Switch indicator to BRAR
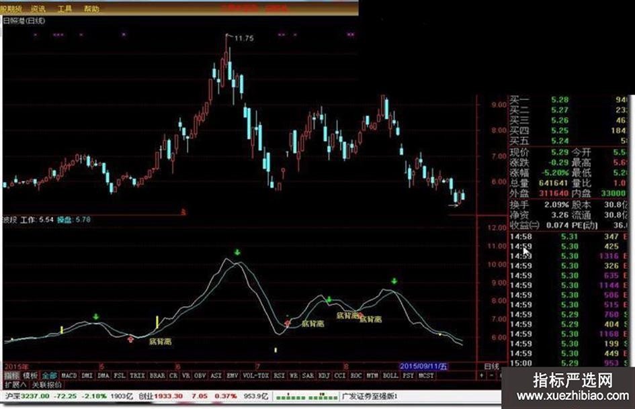The image size is (635, 409). pyautogui.click(x=157, y=376)
